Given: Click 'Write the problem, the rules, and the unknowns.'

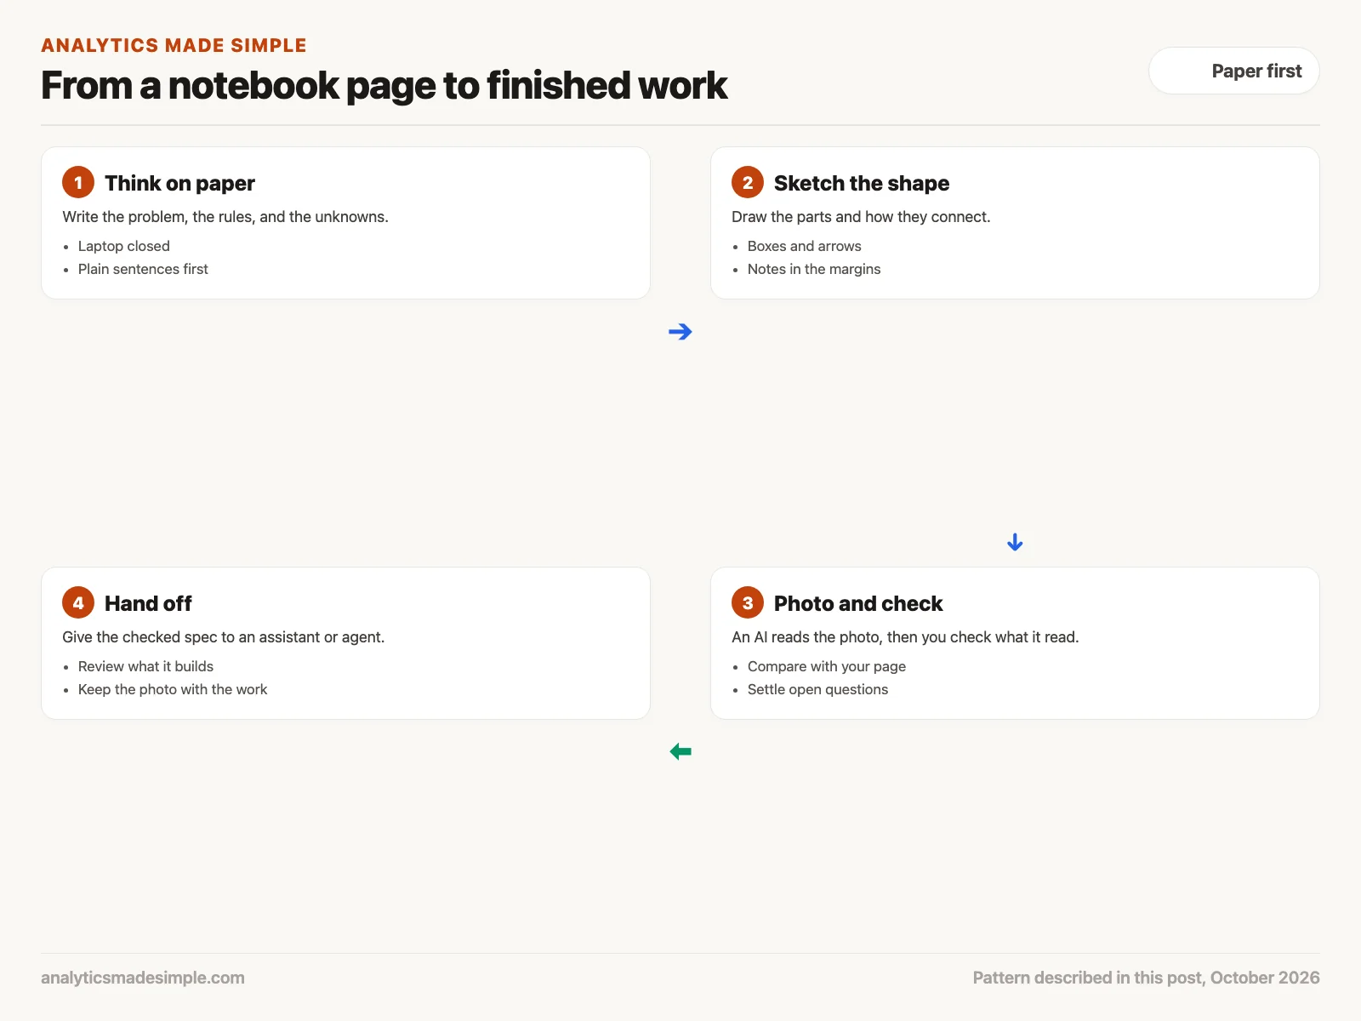Looking at the screenshot, I should [225, 217].
